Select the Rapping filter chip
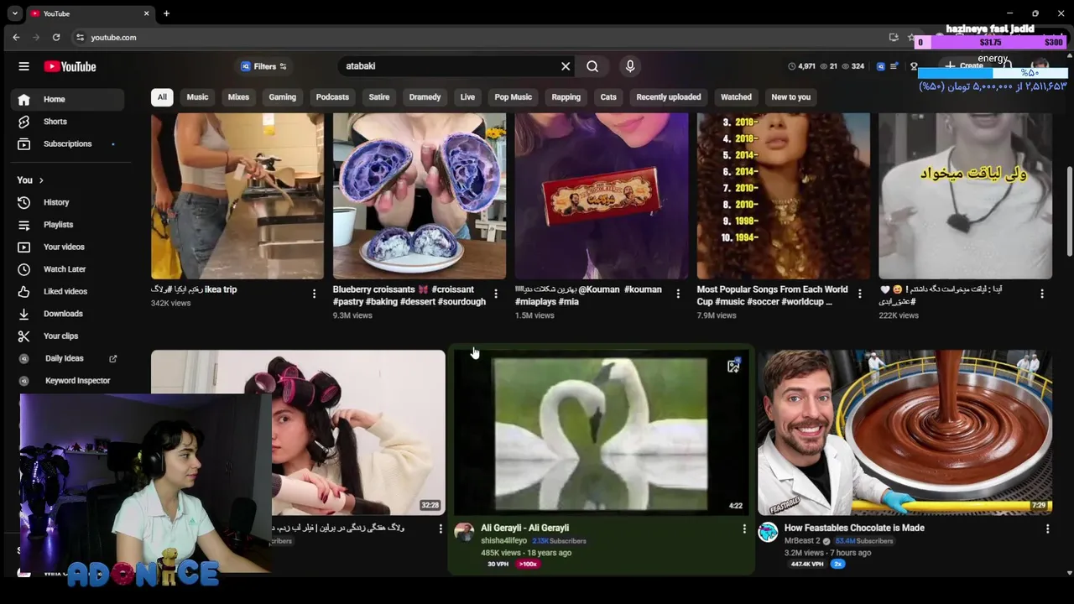 566,97
